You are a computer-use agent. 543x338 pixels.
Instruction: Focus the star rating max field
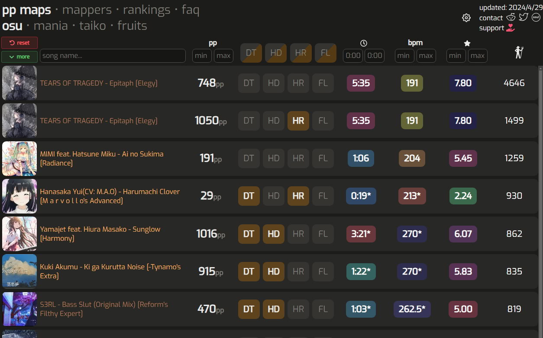[x=478, y=56]
